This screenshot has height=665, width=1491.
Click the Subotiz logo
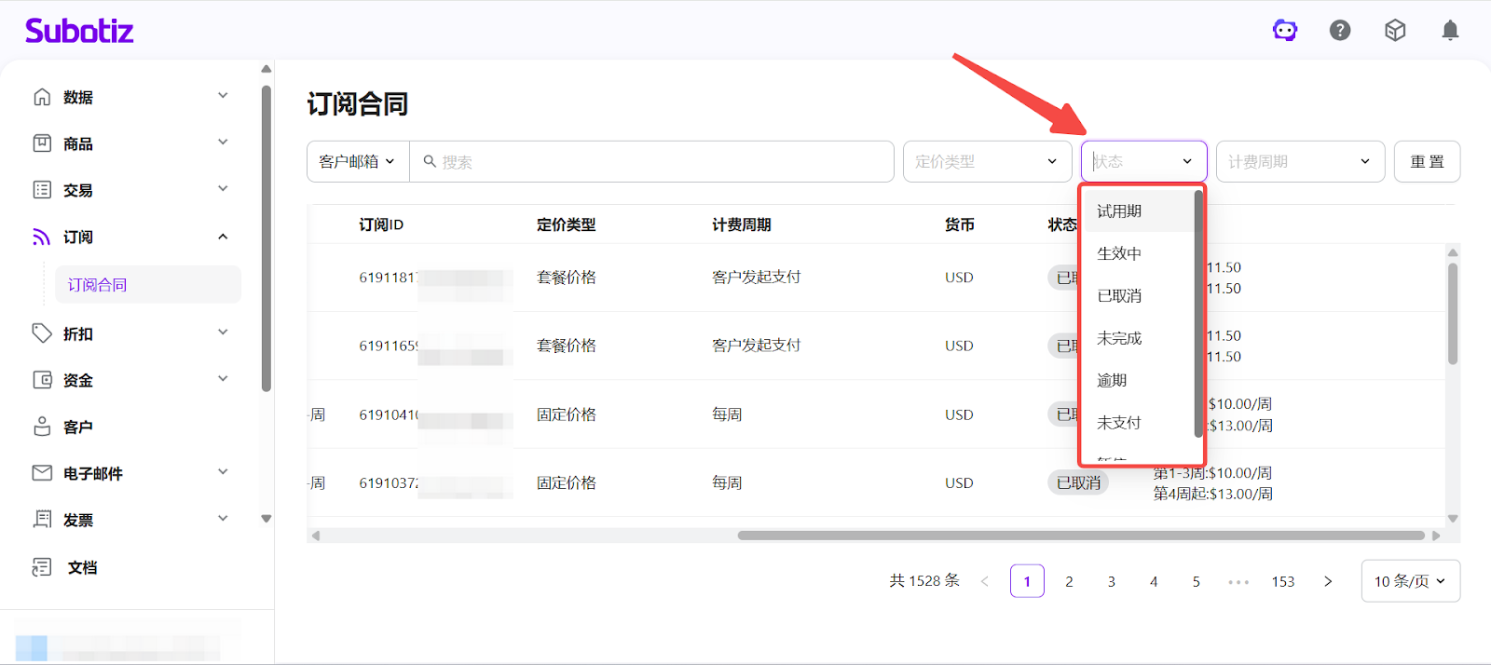(79, 31)
